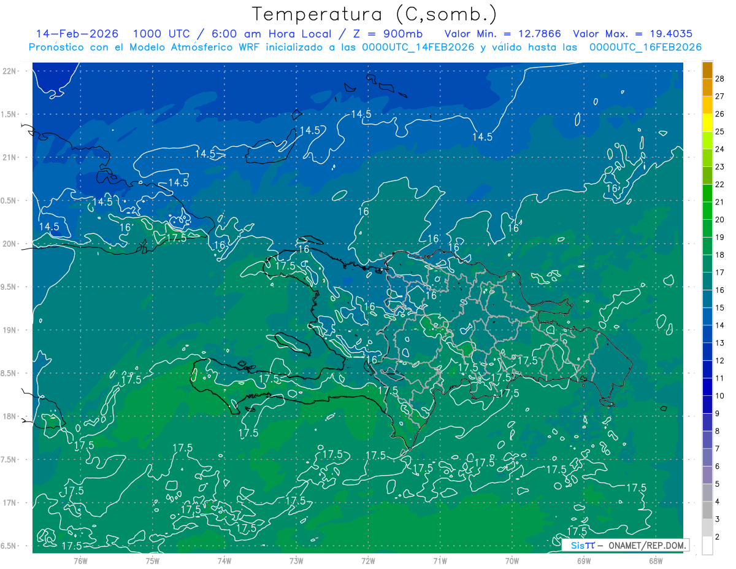The width and height of the screenshot is (736, 569).
Task: Click the "21N" latitude axis label
Action: pos(10,157)
